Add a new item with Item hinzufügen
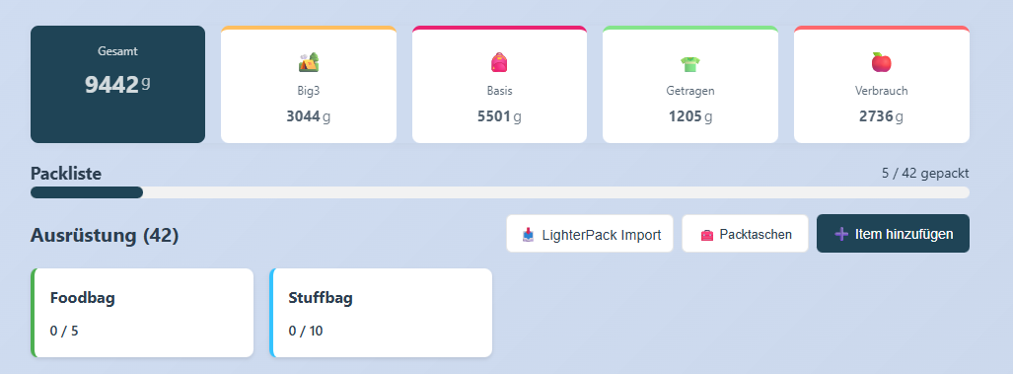 pyautogui.click(x=893, y=233)
